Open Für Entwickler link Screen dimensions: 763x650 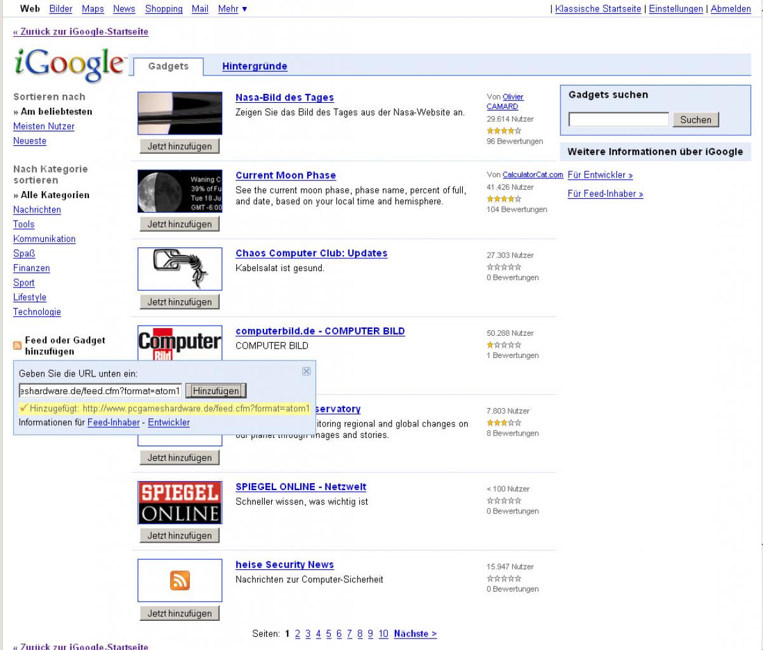[600, 175]
